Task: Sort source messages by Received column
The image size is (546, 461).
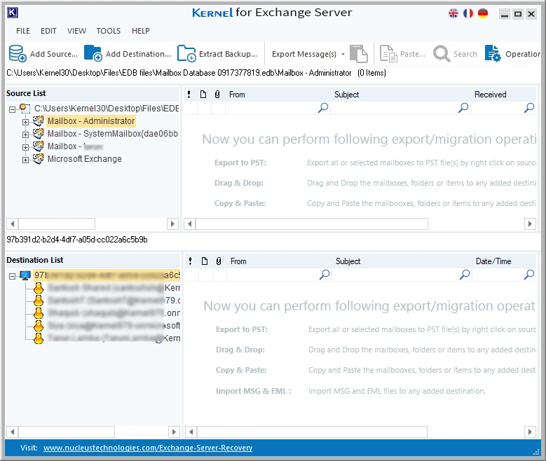Action: pos(490,95)
